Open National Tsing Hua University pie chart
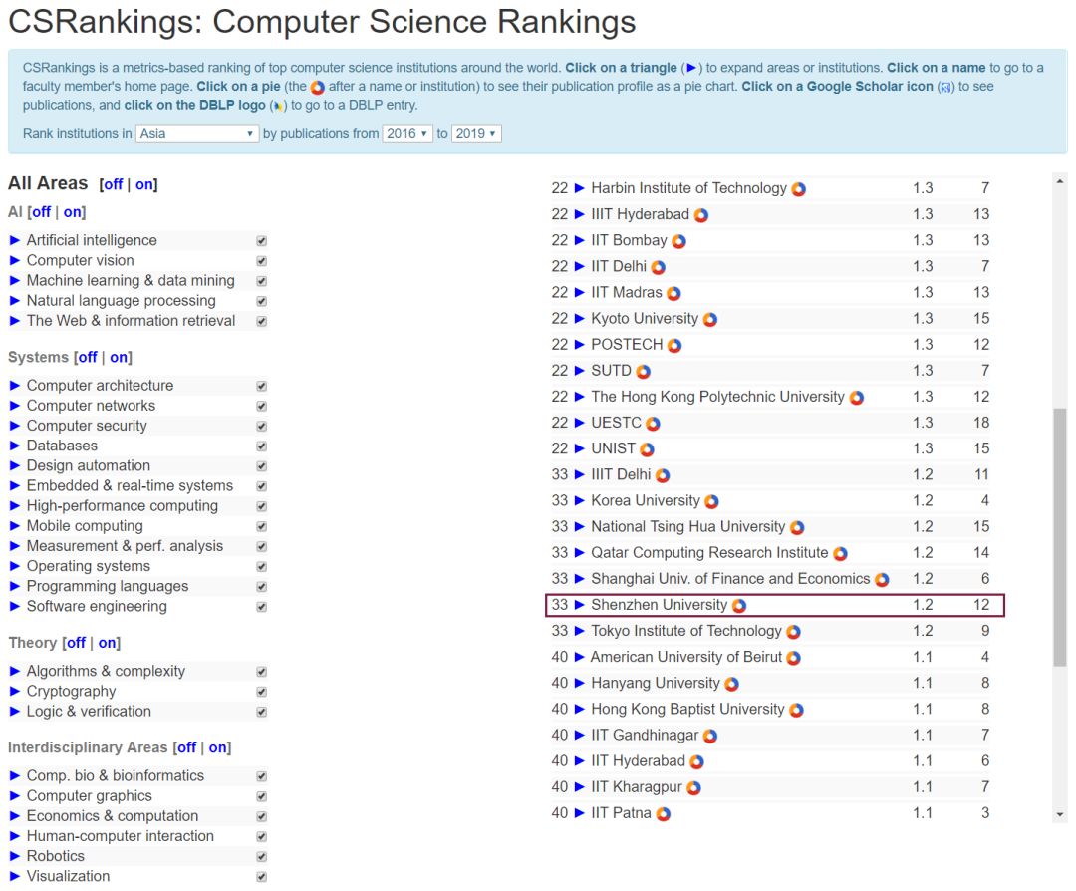 click(797, 528)
